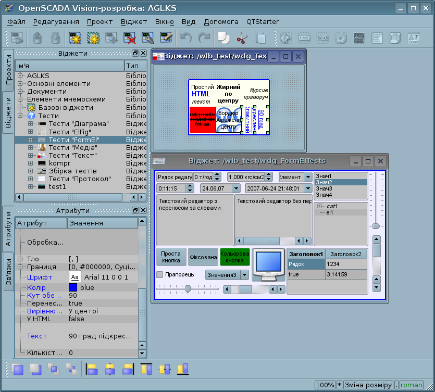Click the Copy icon in the toolbar
The width and height of the screenshot is (435, 392).
pos(223,38)
